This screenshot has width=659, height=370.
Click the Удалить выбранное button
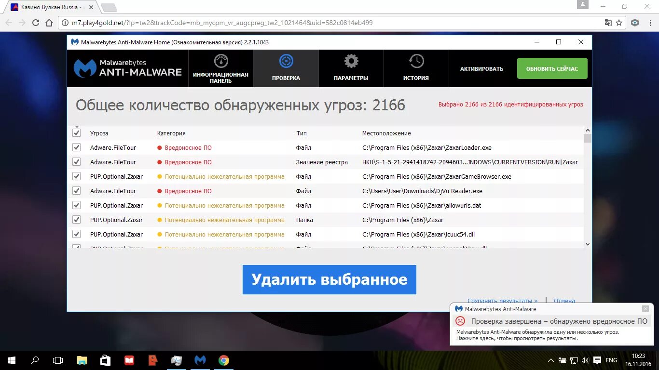(329, 279)
